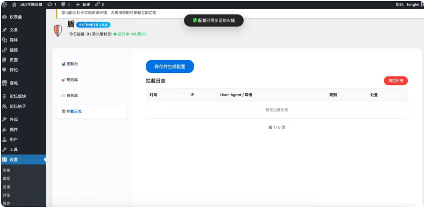Switch to 控制台 tab

[x=72, y=64]
